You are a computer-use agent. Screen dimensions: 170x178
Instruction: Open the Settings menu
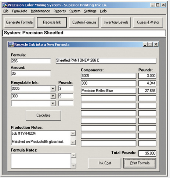[90, 11]
